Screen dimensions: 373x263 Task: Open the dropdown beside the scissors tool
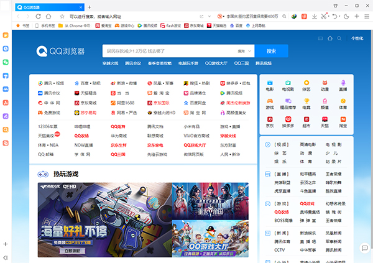pyautogui.click(x=328, y=16)
